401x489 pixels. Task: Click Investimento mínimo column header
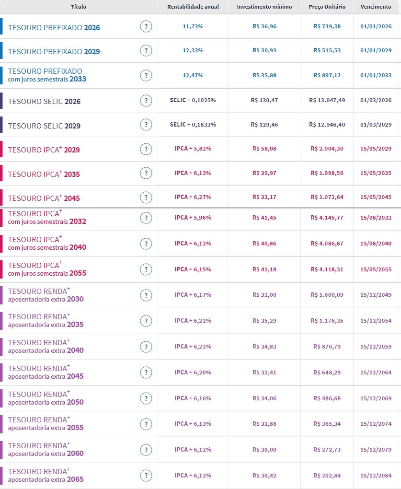(264, 7)
